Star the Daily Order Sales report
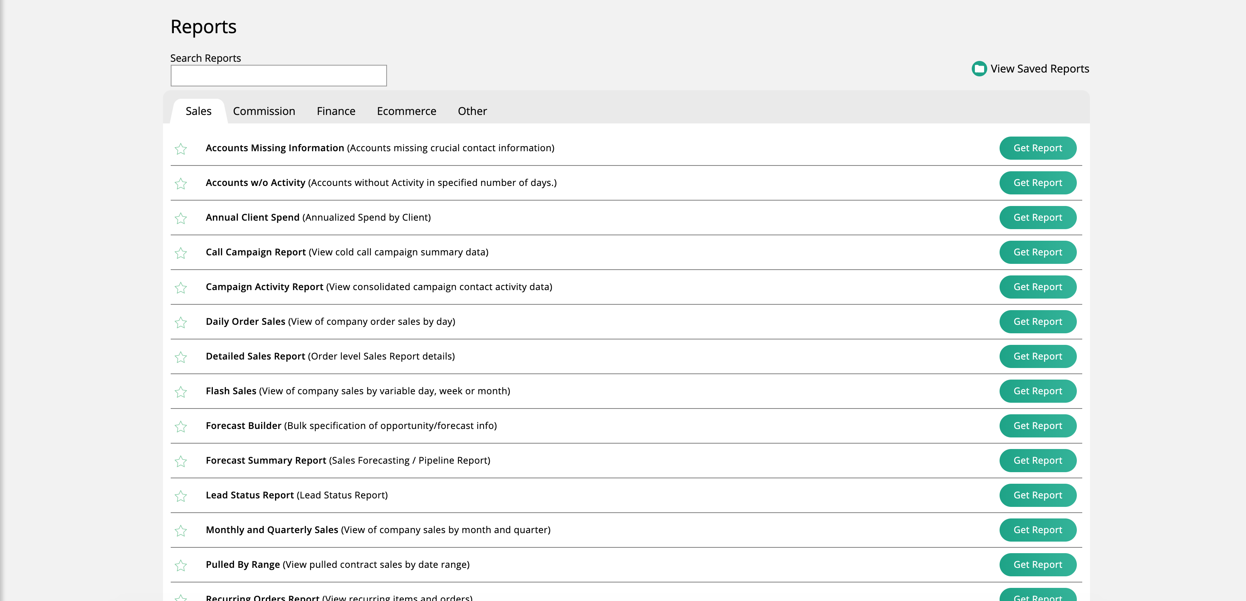The height and width of the screenshot is (601, 1246). tap(181, 323)
